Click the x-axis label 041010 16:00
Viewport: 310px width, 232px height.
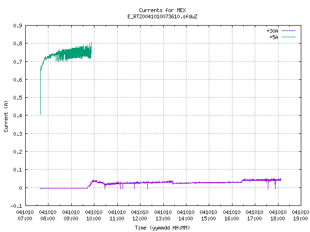232,215
